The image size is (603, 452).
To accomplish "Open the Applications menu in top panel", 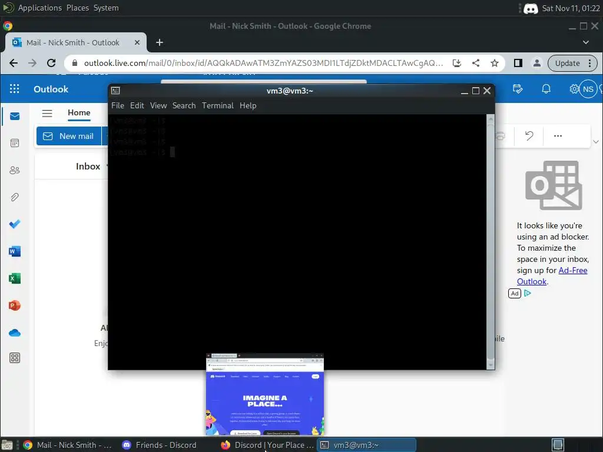I will (39, 8).
